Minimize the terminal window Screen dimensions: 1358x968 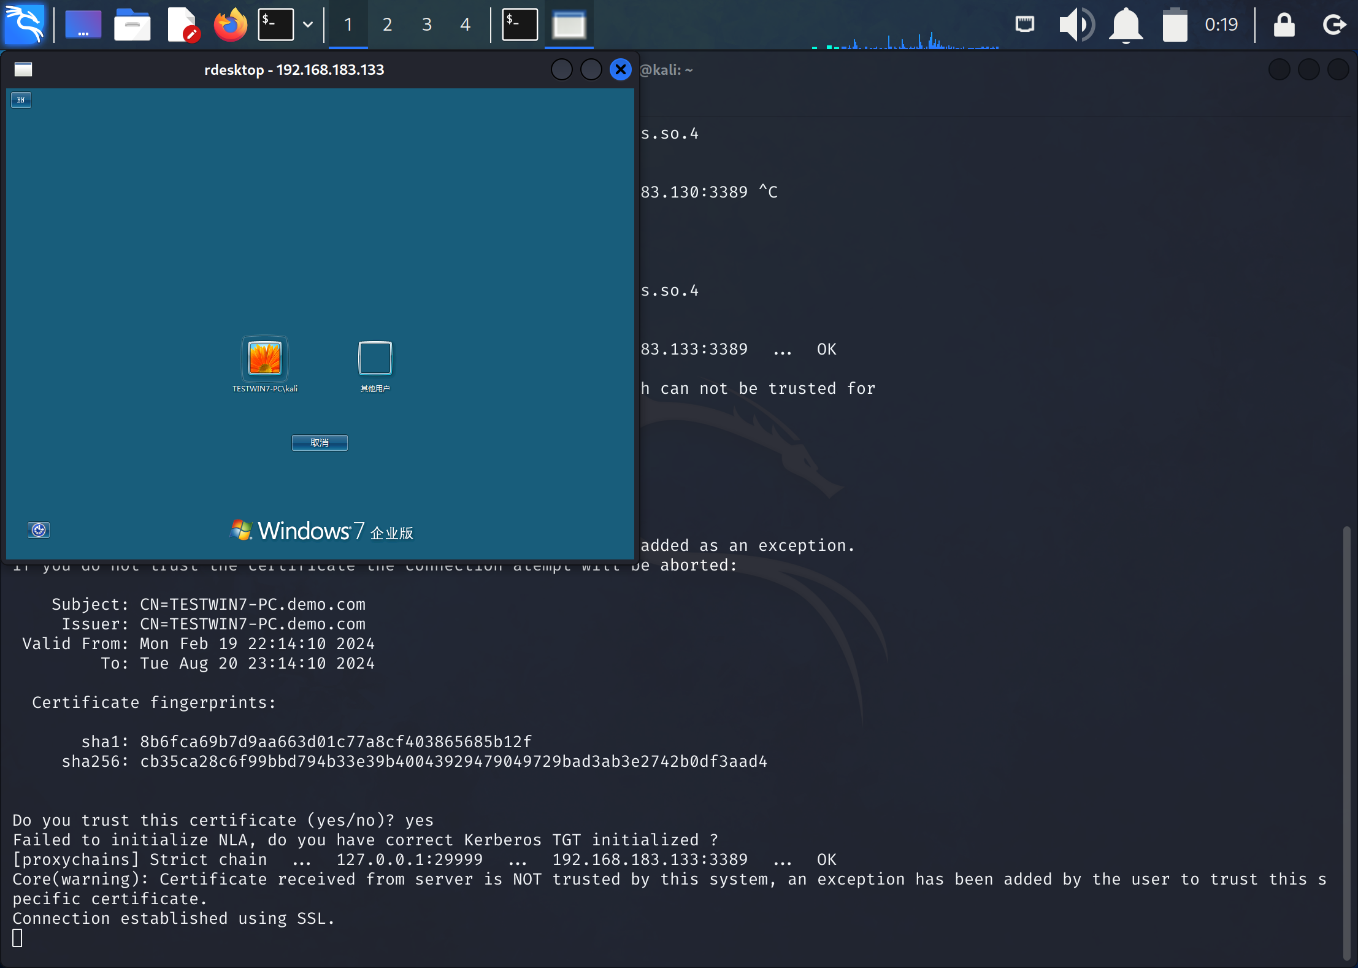[1279, 69]
